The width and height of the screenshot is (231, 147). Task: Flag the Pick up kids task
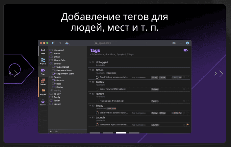(188, 101)
